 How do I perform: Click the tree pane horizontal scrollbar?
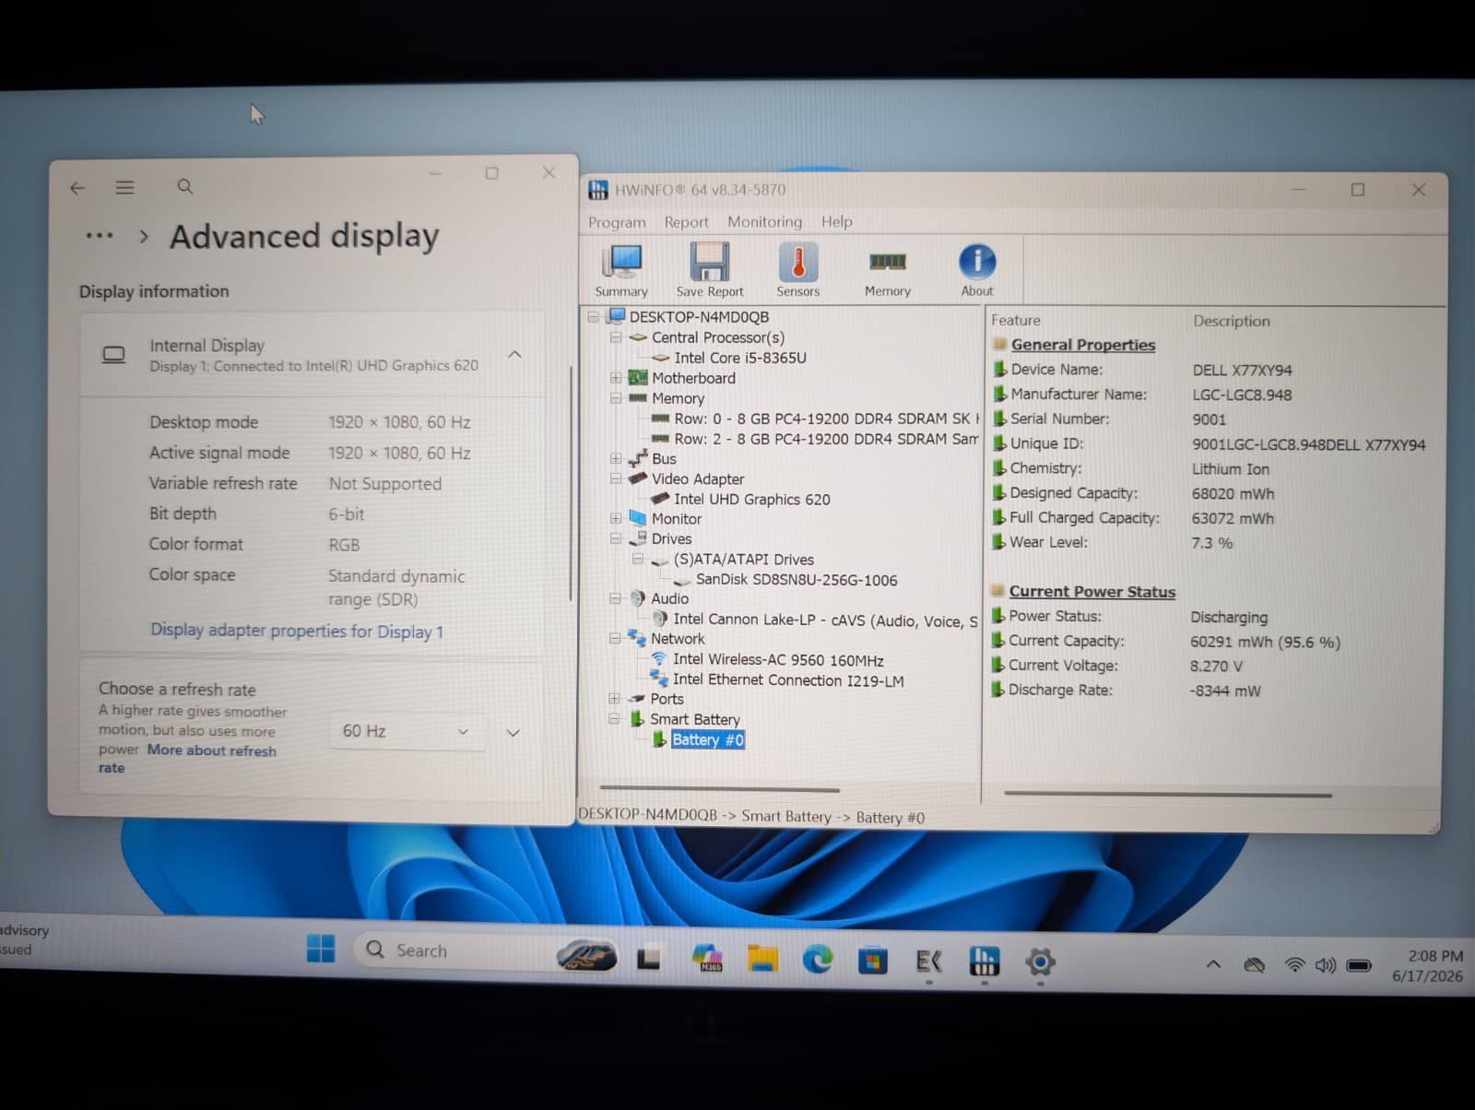pyautogui.click(x=719, y=789)
